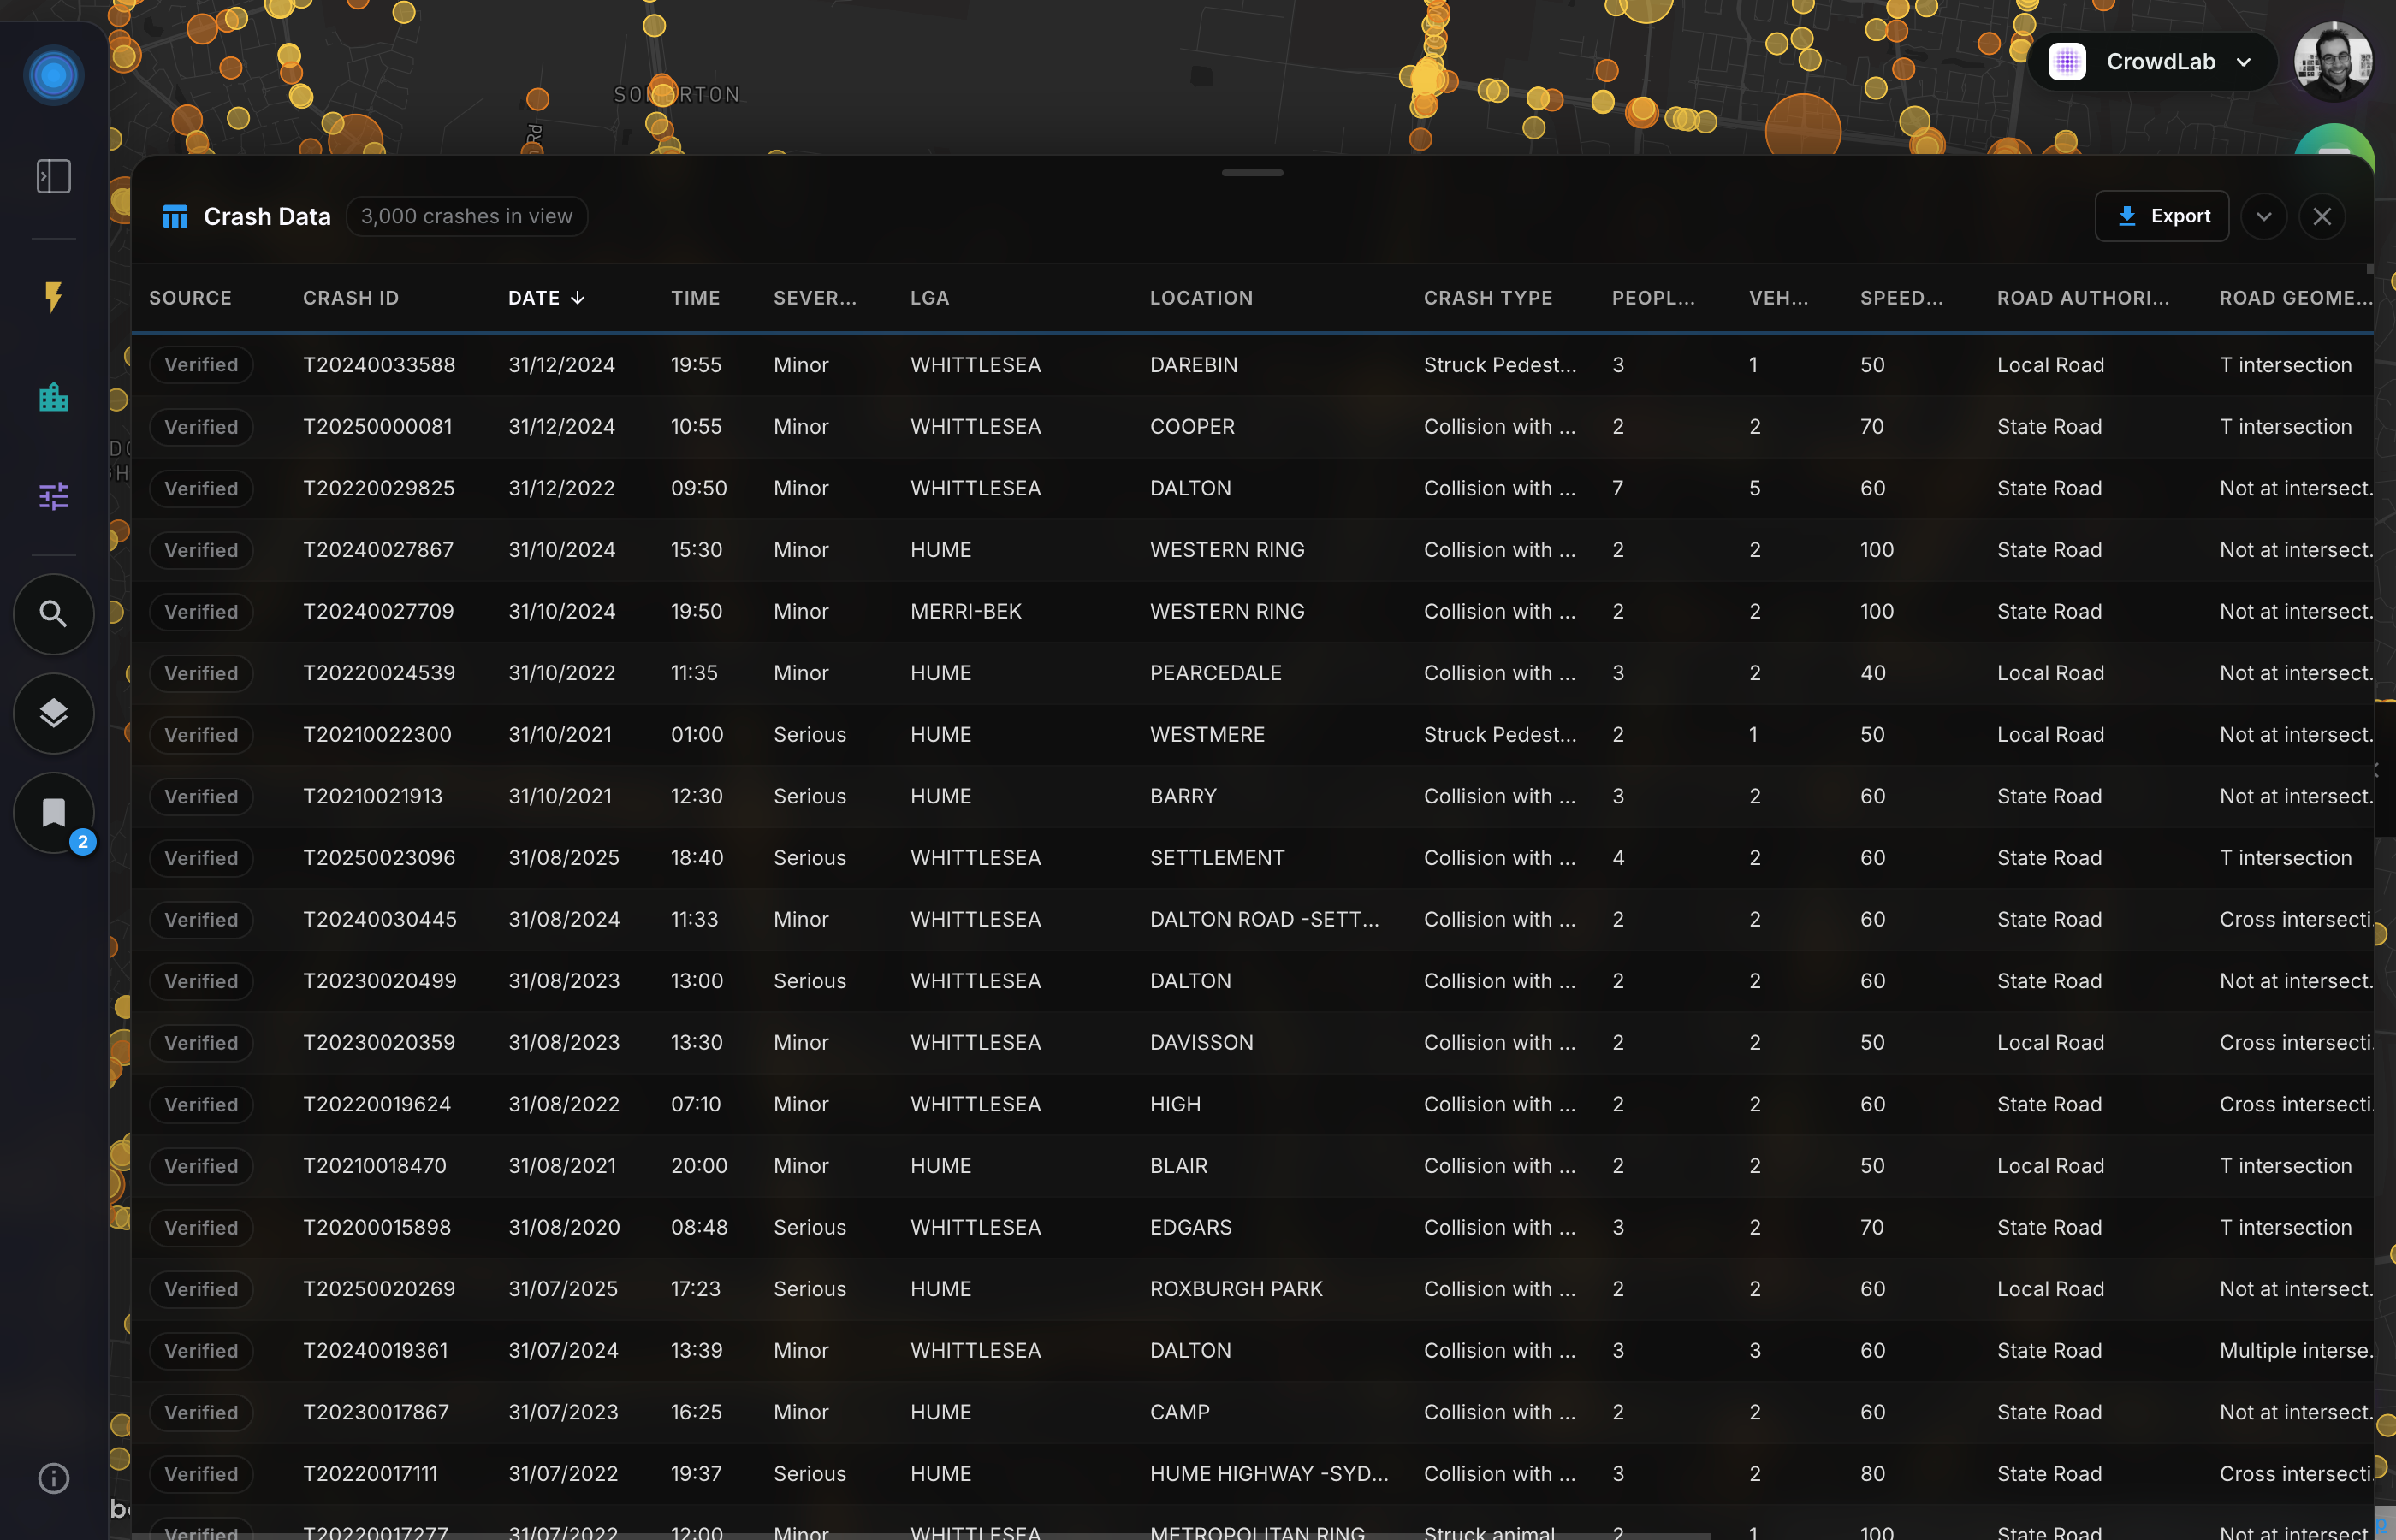Click Multiple interse... road geometry cell
The width and height of the screenshot is (2396, 1540).
point(2296,1351)
